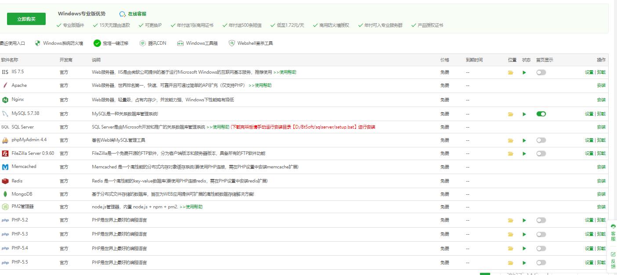Image resolution: width=617 pixels, height=275 pixels.
Task: Click the IIS 7.5 running status play icon
Action: coord(524,72)
